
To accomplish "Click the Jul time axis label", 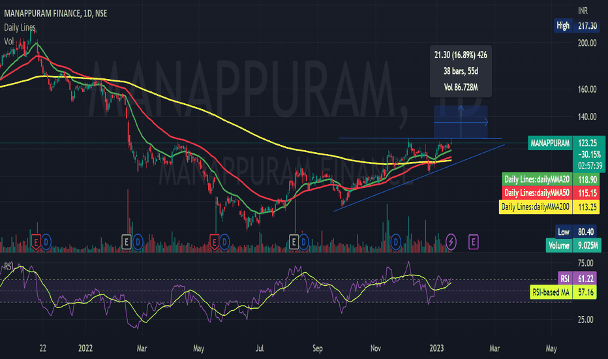I will coord(260,348).
